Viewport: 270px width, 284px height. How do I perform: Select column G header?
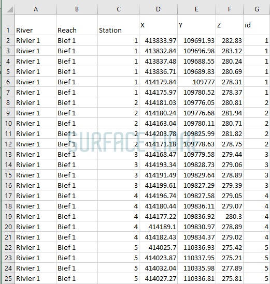257,9
